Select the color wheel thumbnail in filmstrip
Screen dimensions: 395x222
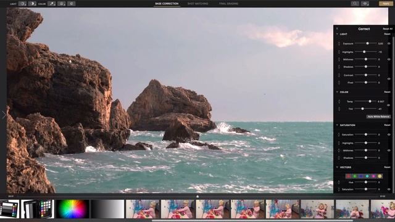point(73,209)
